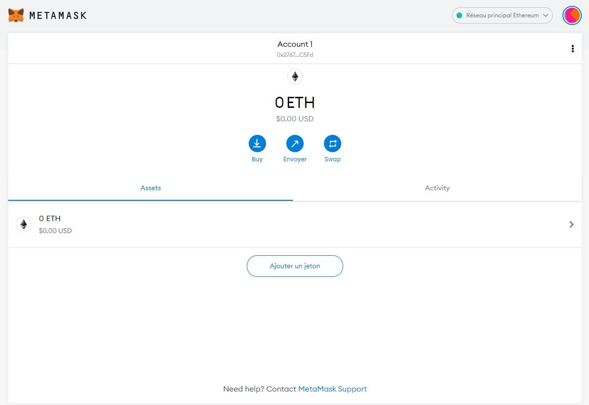589x405 pixels.
Task: Switch to the Assets tab
Action: pyautogui.click(x=150, y=188)
